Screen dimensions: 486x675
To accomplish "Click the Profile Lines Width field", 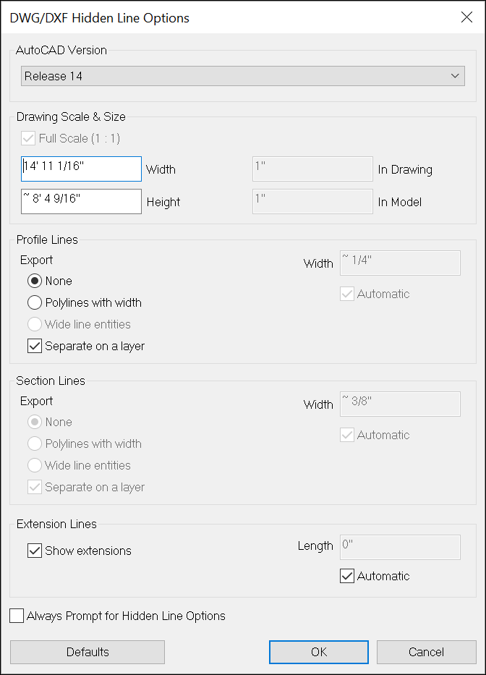I will pyautogui.click(x=400, y=263).
